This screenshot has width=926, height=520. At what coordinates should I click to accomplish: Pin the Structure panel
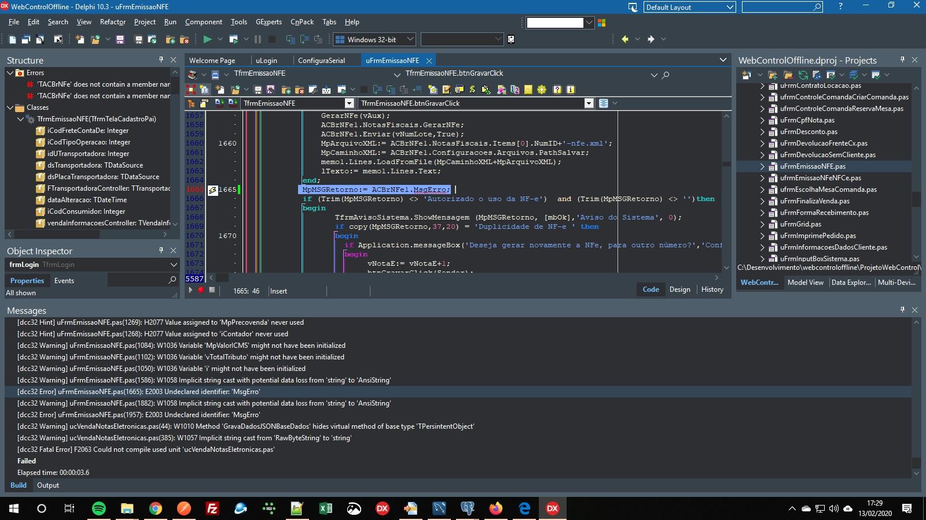[x=161, y=60]
